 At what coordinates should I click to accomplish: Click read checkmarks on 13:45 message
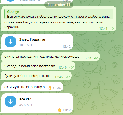pos(96,58)
